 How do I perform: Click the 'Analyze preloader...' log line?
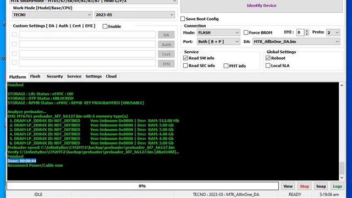[27, 112]
